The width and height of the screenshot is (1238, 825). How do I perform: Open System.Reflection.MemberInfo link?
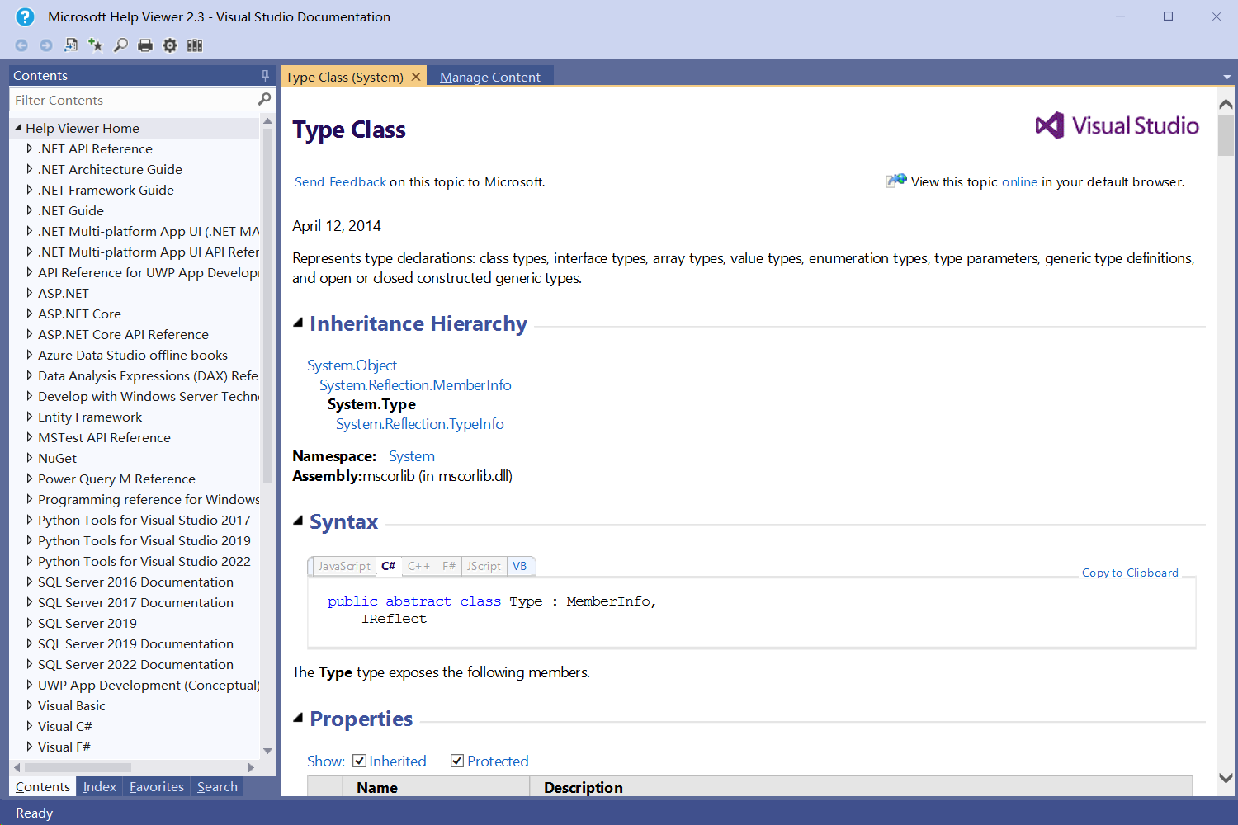(x=415, y=384)
